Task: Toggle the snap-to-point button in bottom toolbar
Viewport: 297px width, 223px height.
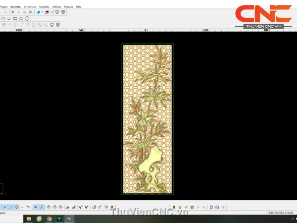Action: tap(35, 207)
